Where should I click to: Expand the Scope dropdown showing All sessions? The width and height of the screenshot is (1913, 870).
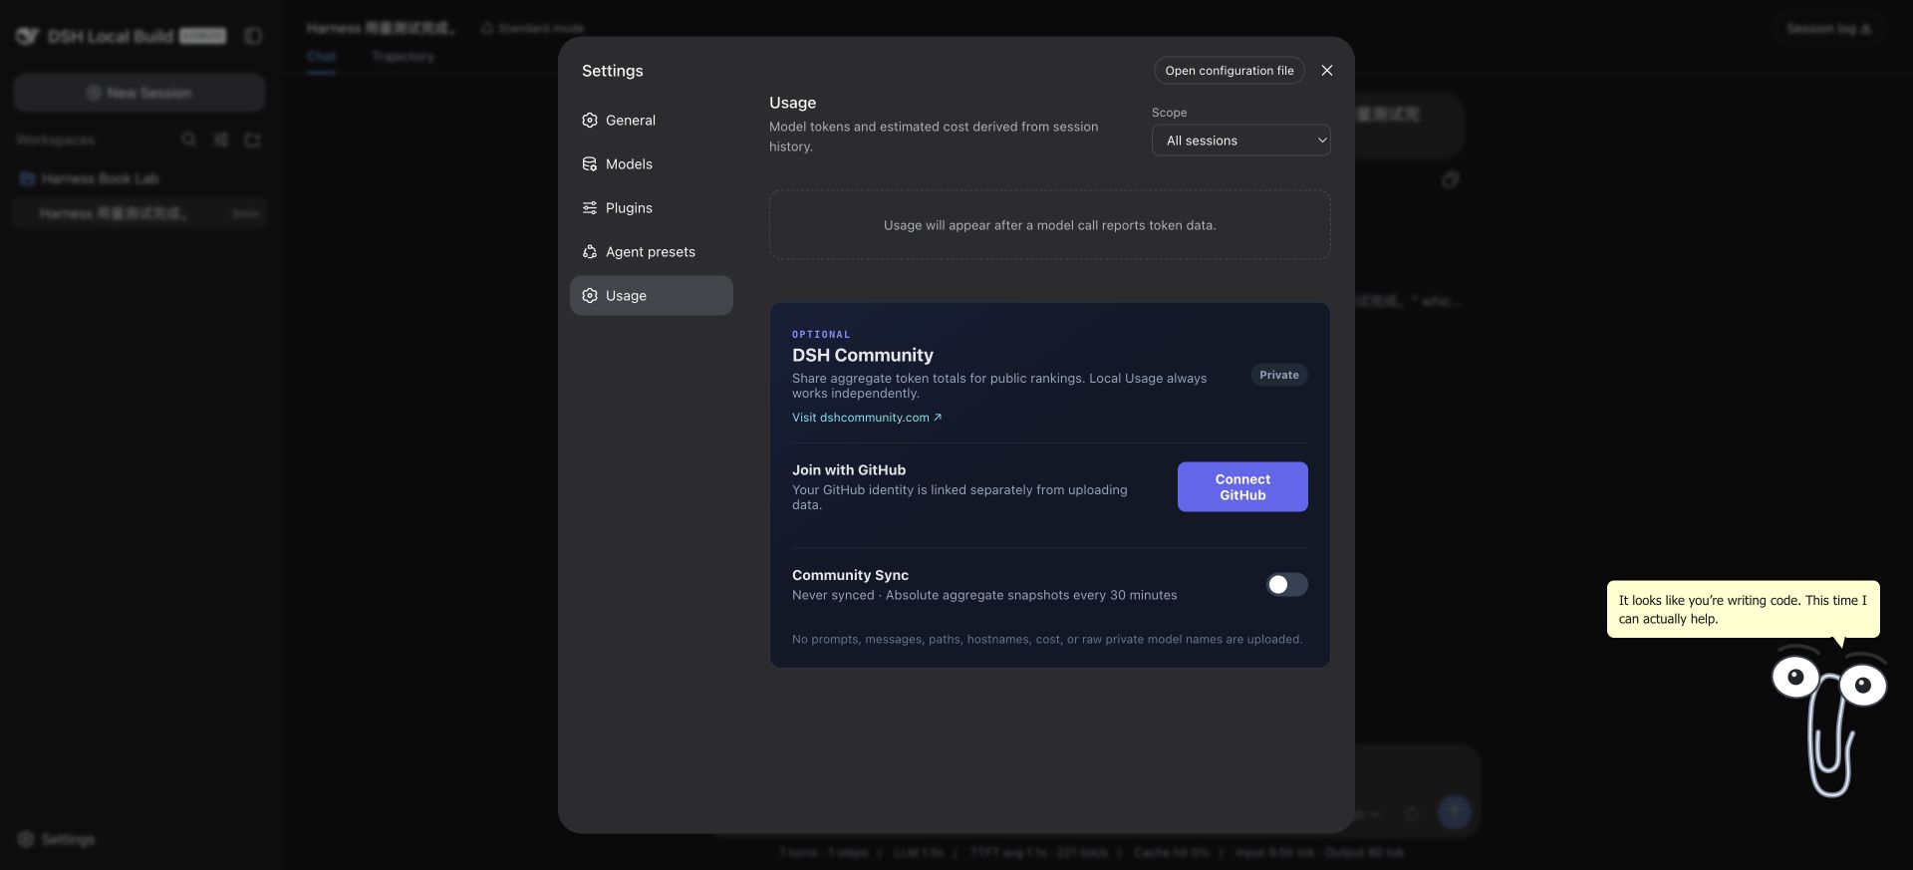(1241, 141)
